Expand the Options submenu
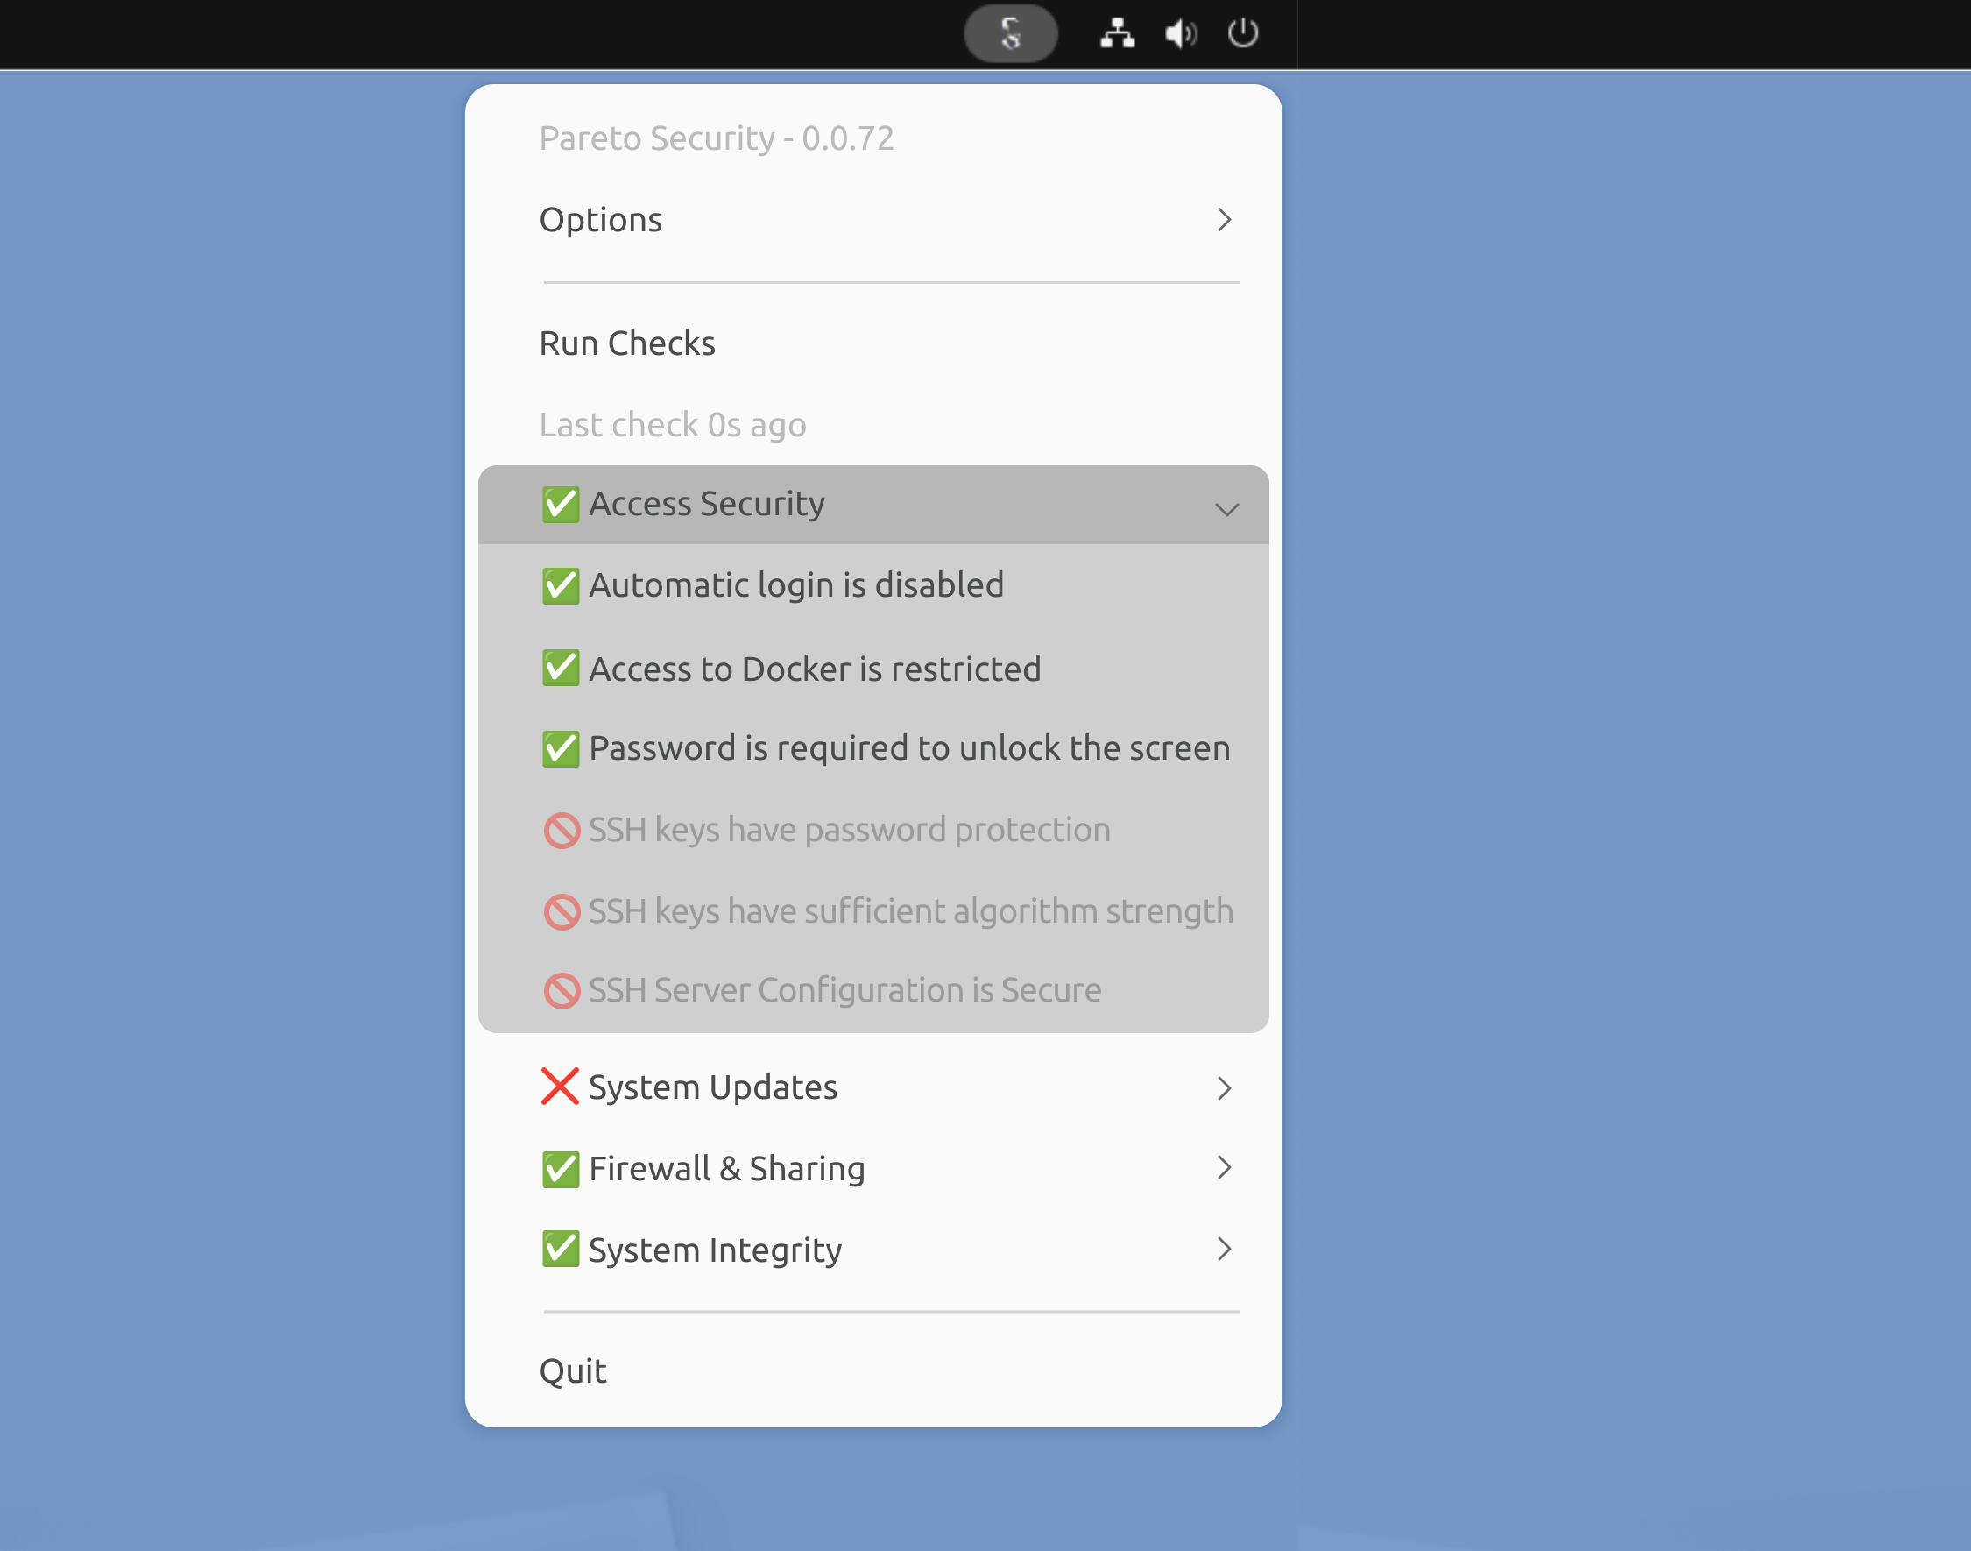This screenshot has width=1971, height=1551. pyautogui.click(x=1224, y=220)
